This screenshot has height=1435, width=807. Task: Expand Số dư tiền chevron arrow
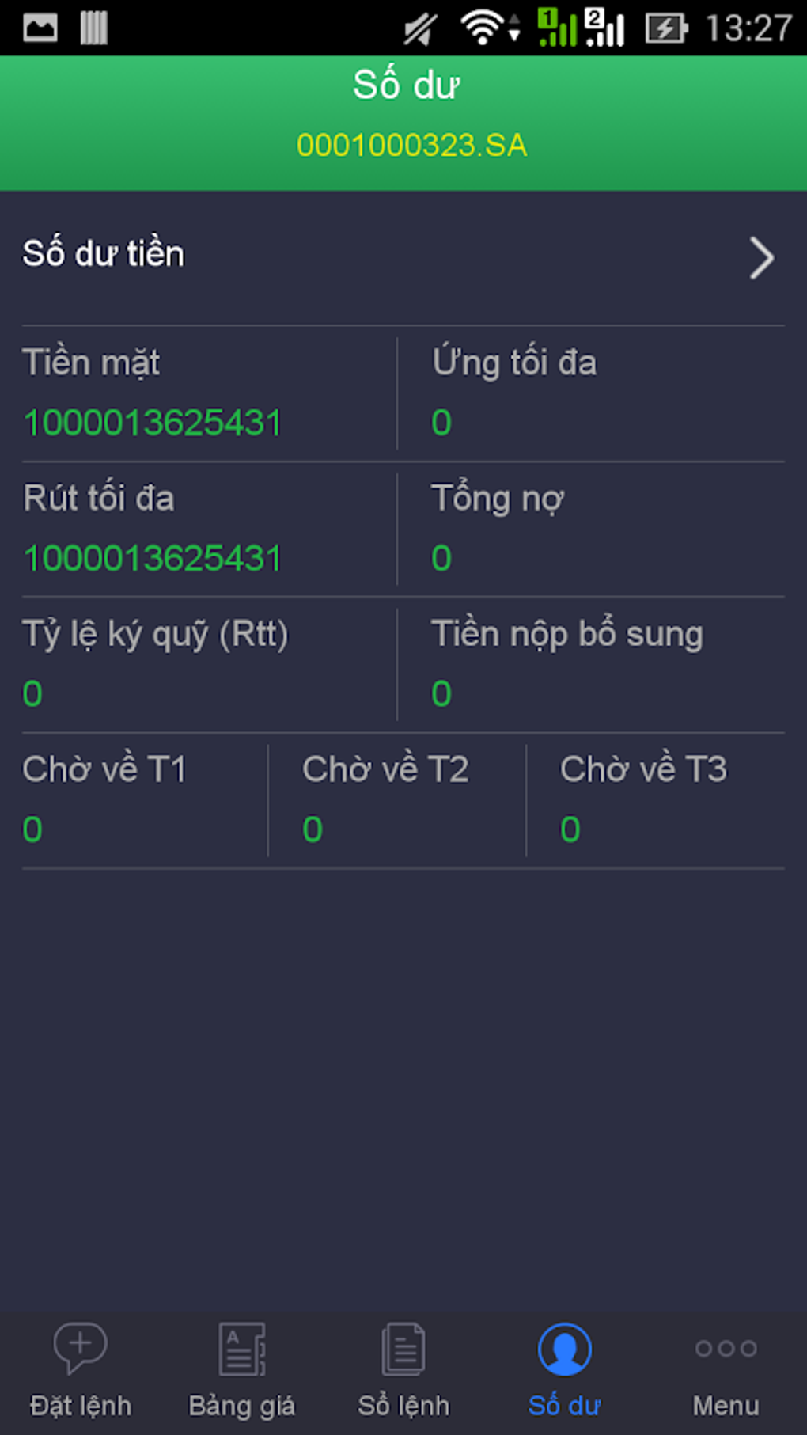(761, 258)
